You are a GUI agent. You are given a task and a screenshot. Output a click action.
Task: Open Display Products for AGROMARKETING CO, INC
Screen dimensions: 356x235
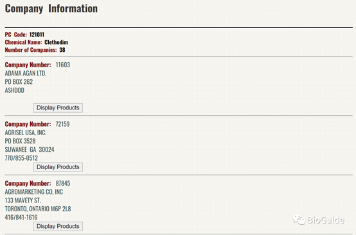[58, 226]
